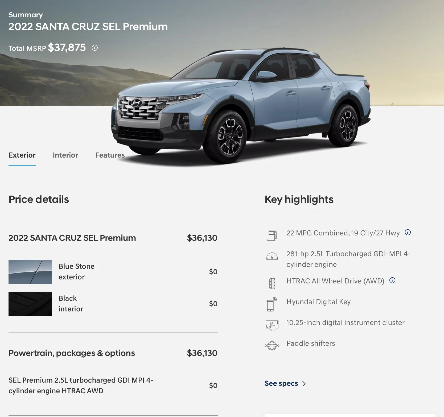Show MPG disclaimer info icon

[408, 232]
